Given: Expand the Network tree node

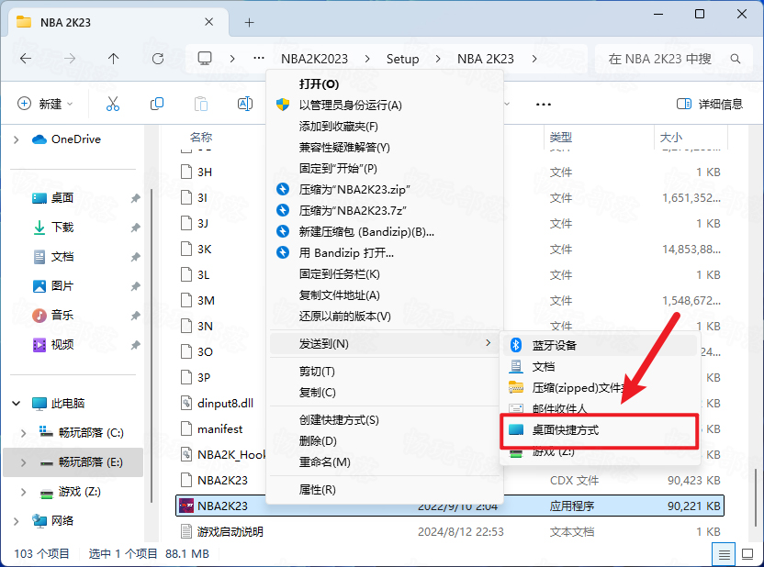Looking at the screenshot, I should pos(17,521).
